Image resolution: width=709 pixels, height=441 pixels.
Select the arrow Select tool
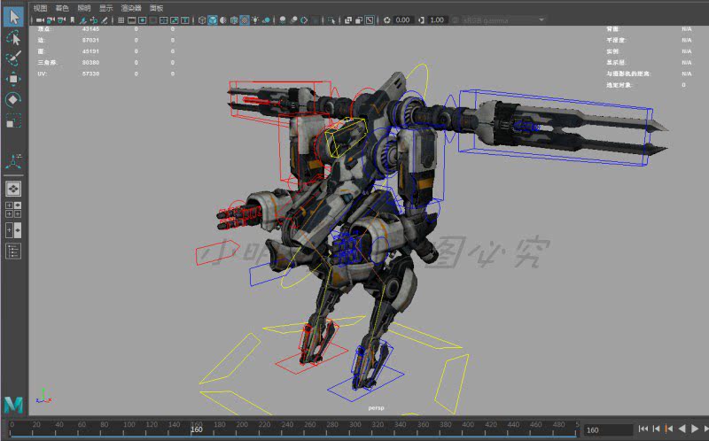coord(13,17)
